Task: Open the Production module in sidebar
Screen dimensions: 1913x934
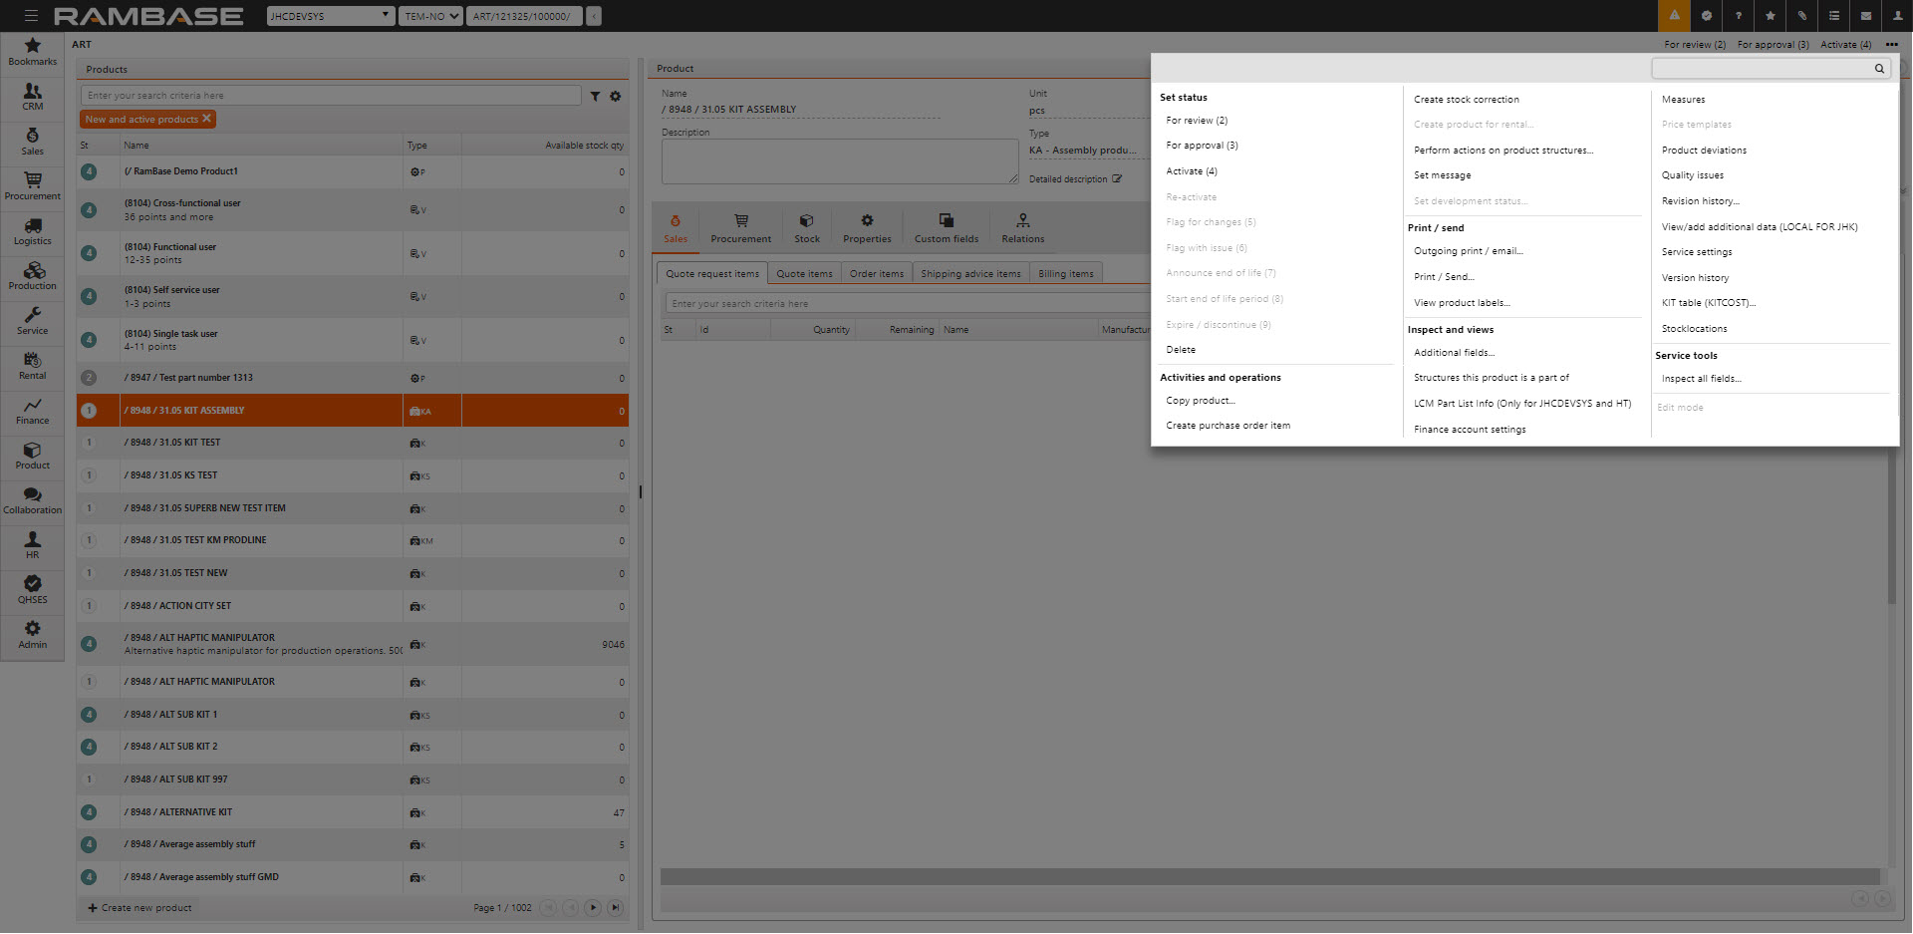Action: [32, 276]
